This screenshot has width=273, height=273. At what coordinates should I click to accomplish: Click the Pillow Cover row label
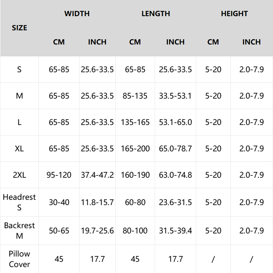[x=19, y=259]
